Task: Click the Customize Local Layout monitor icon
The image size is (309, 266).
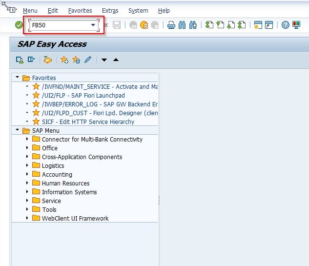Action: (296, 25)
